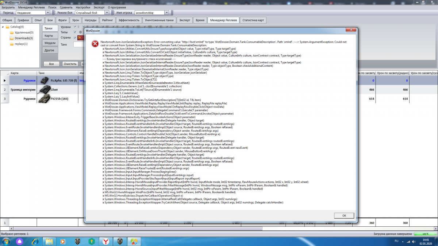Select the Медали filter button
438x246 pixels.
(50, 43)
